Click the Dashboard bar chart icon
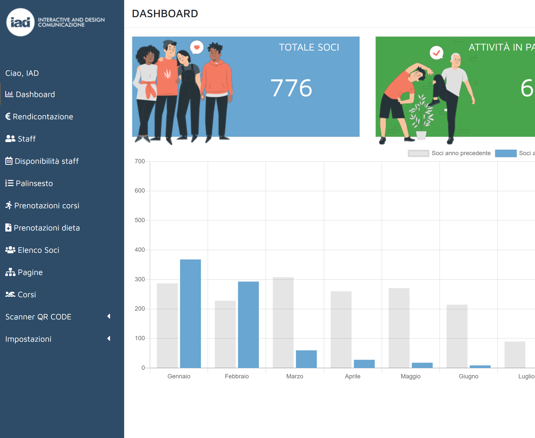Screen dimensions: 535x438 [9, 94]
